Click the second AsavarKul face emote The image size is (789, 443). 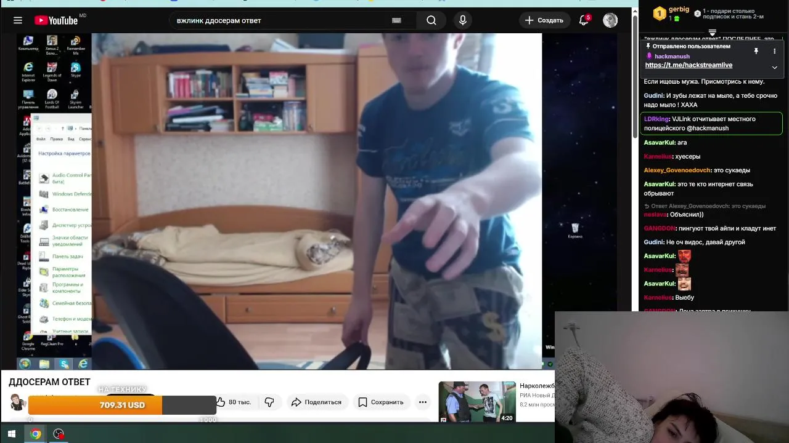[684, 284]
